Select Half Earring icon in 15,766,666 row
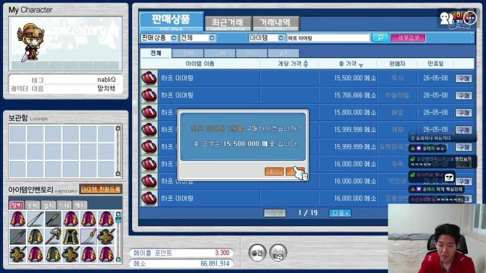This screenshot has width=486, height=273. click(149, 95)
